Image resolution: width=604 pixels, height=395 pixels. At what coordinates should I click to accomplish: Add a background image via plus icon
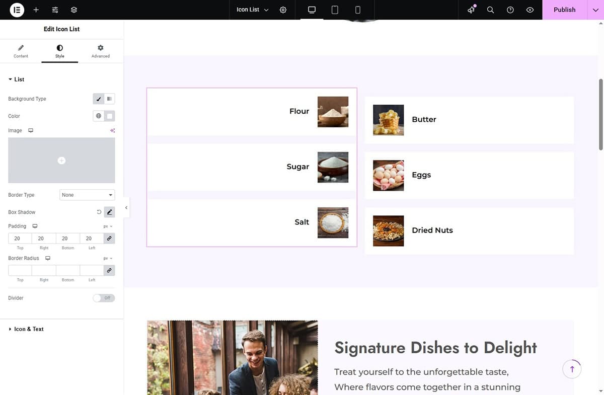(x=61, y=161)
